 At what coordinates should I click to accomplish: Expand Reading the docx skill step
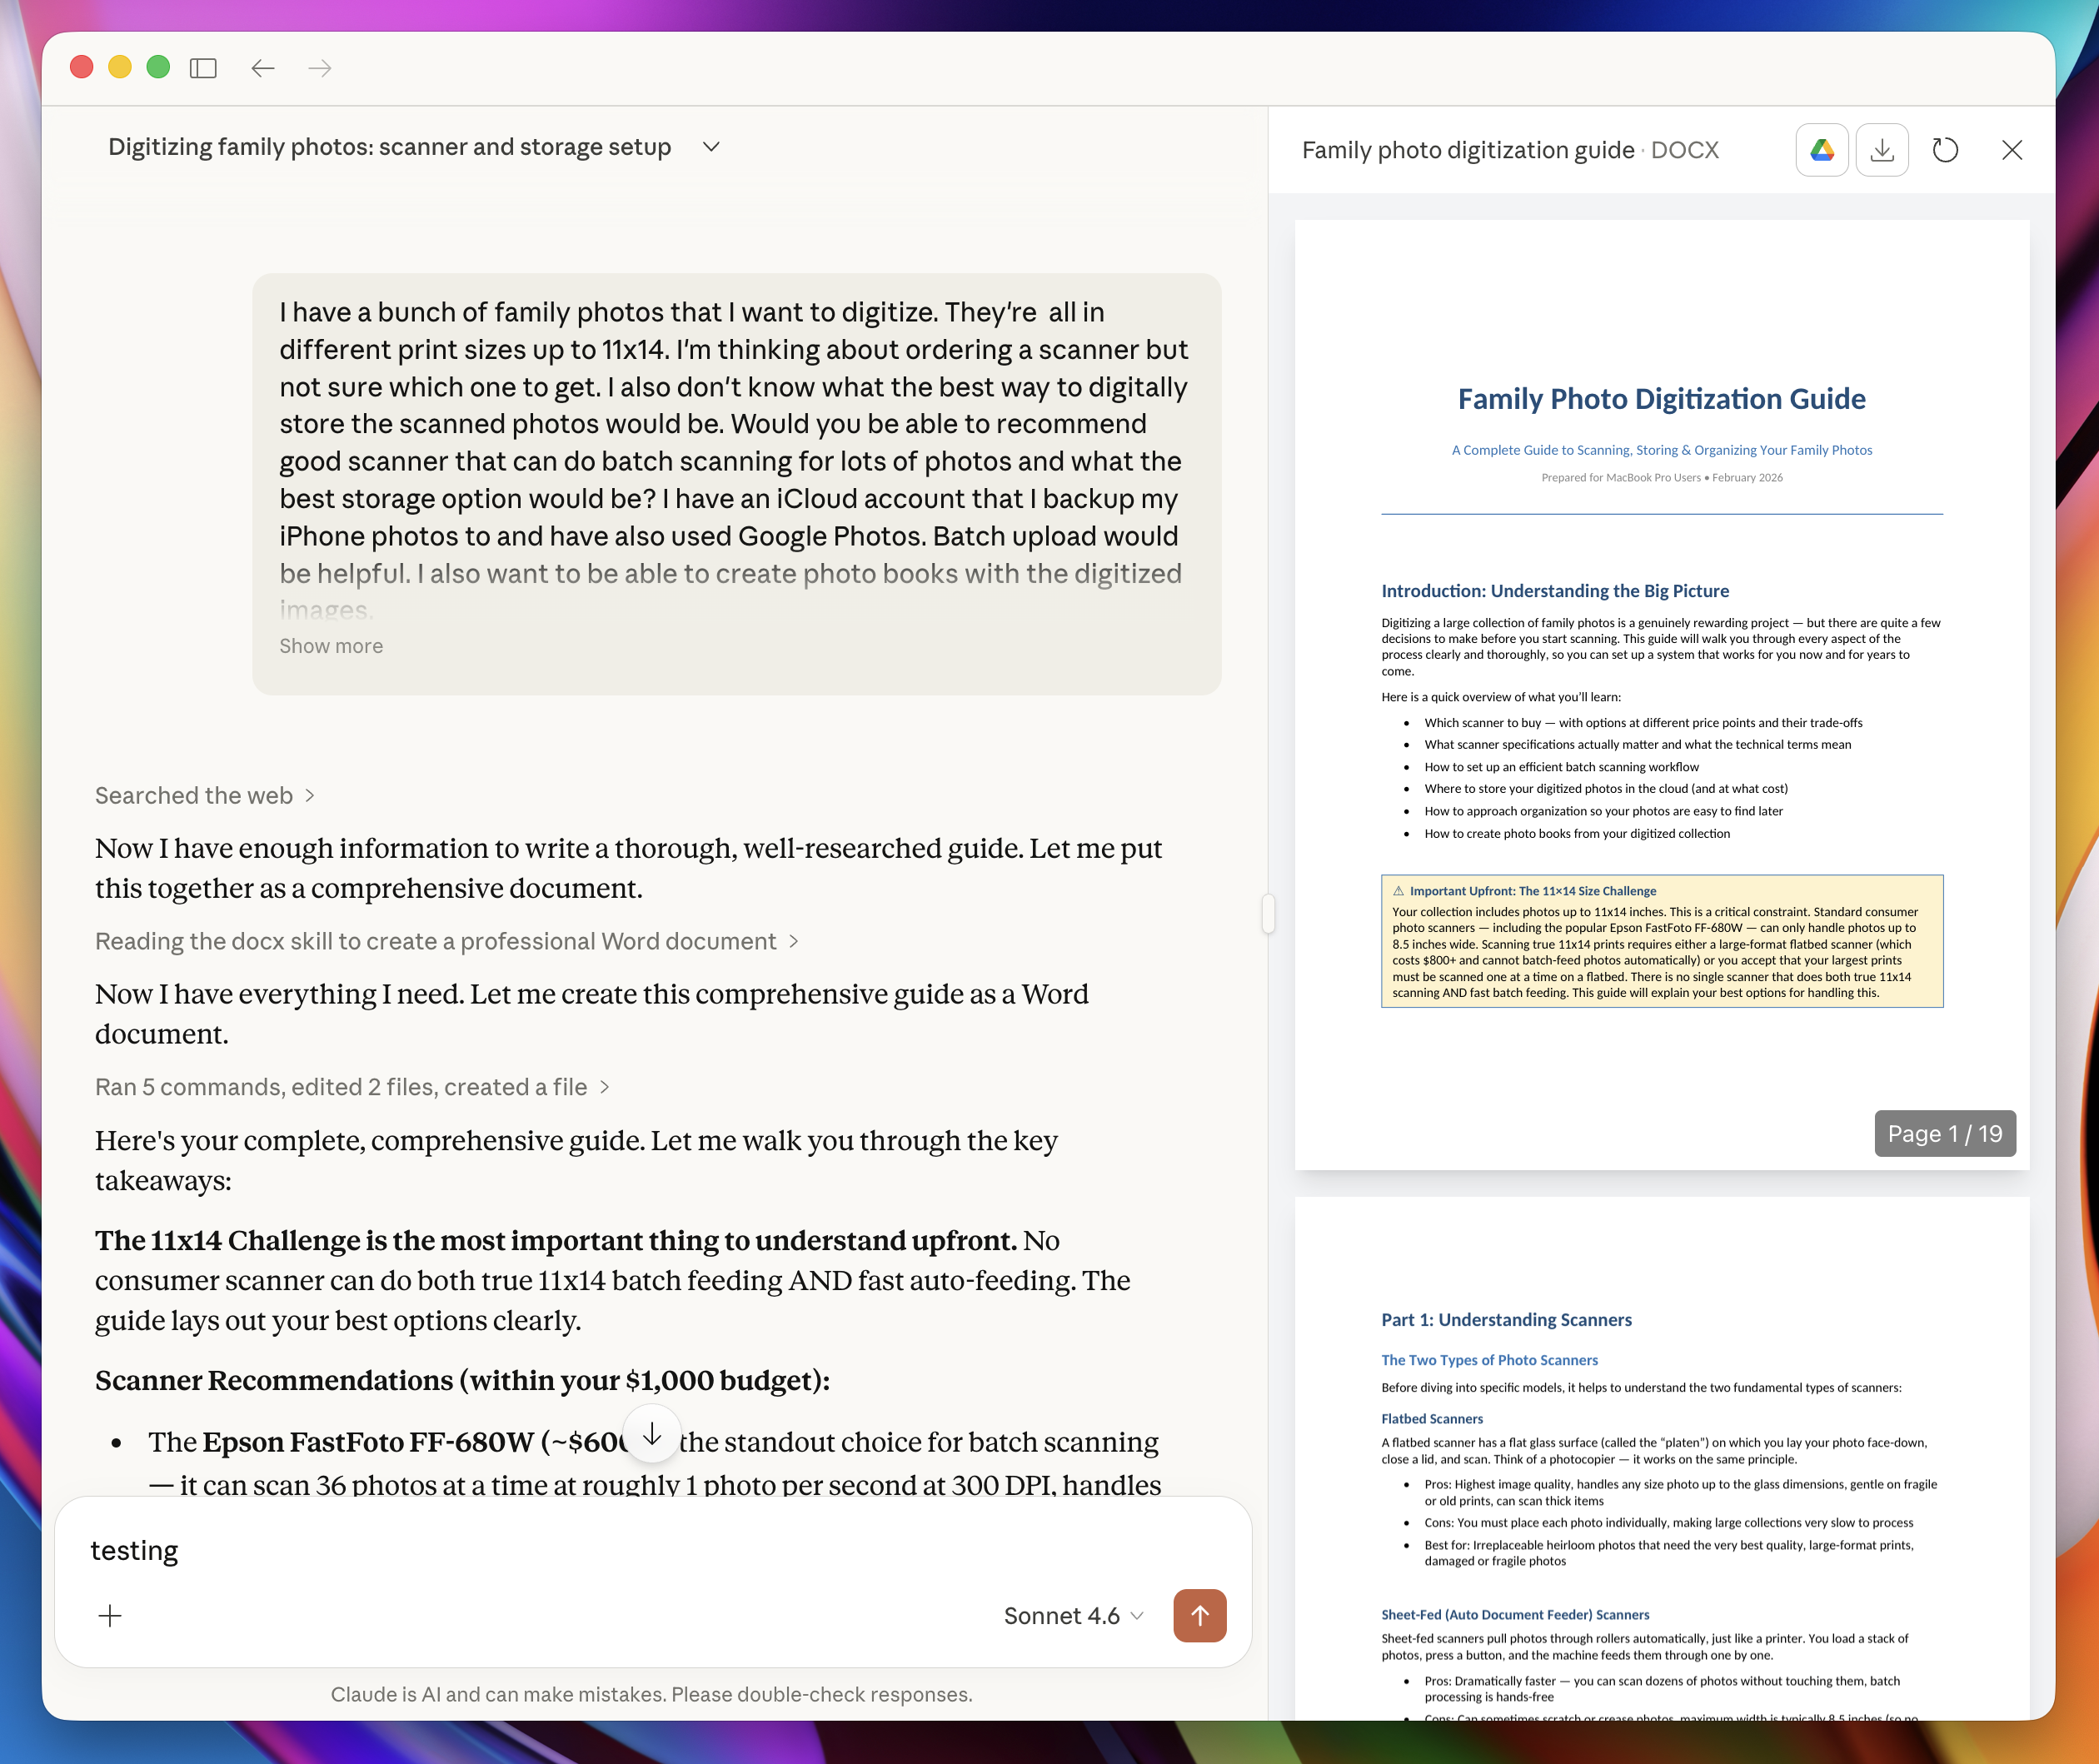click(446, 941)
